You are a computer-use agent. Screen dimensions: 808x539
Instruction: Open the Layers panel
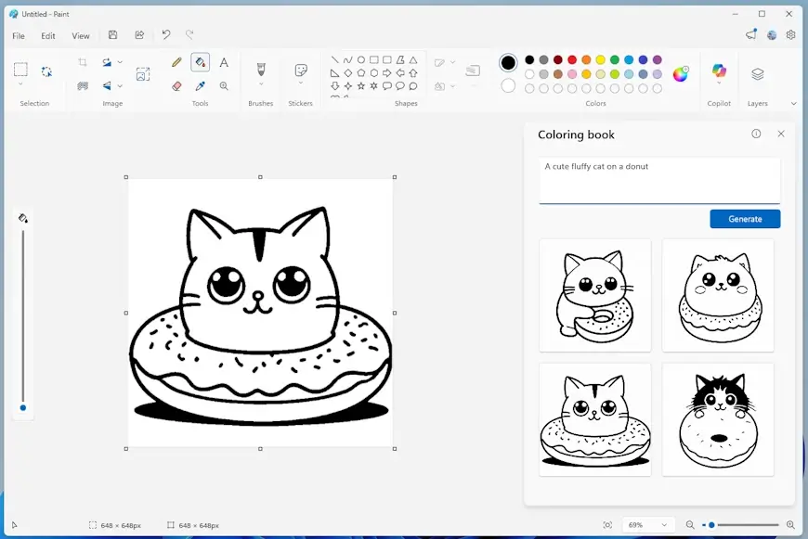click(x=757, y=73)
